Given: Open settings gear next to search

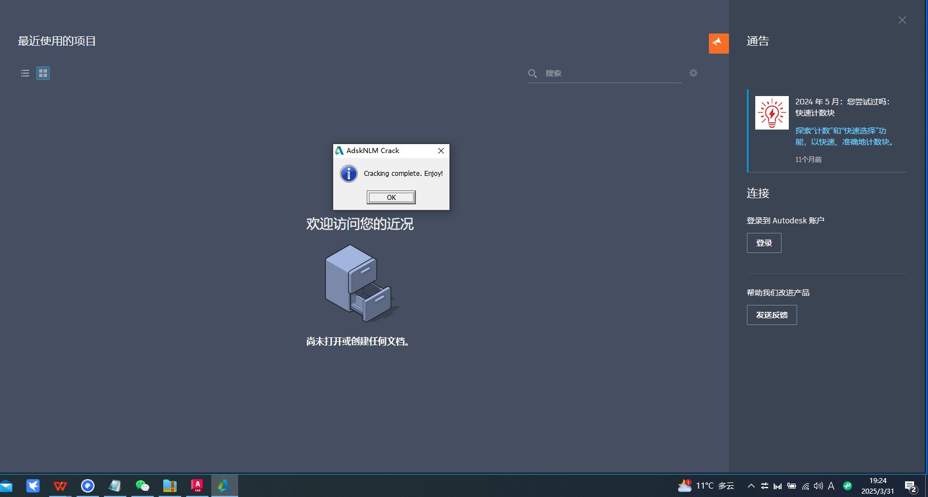Looking at the screenshot, I should (693, 73).
